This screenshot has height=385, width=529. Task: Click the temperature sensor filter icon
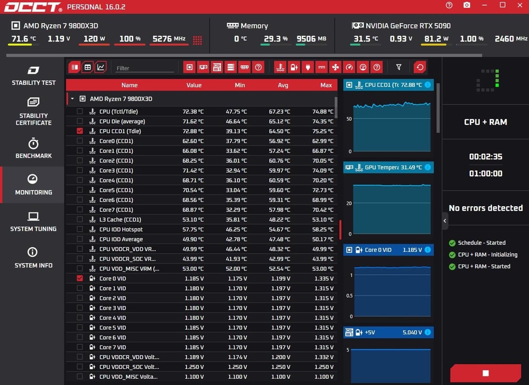[x=280, y=67]
